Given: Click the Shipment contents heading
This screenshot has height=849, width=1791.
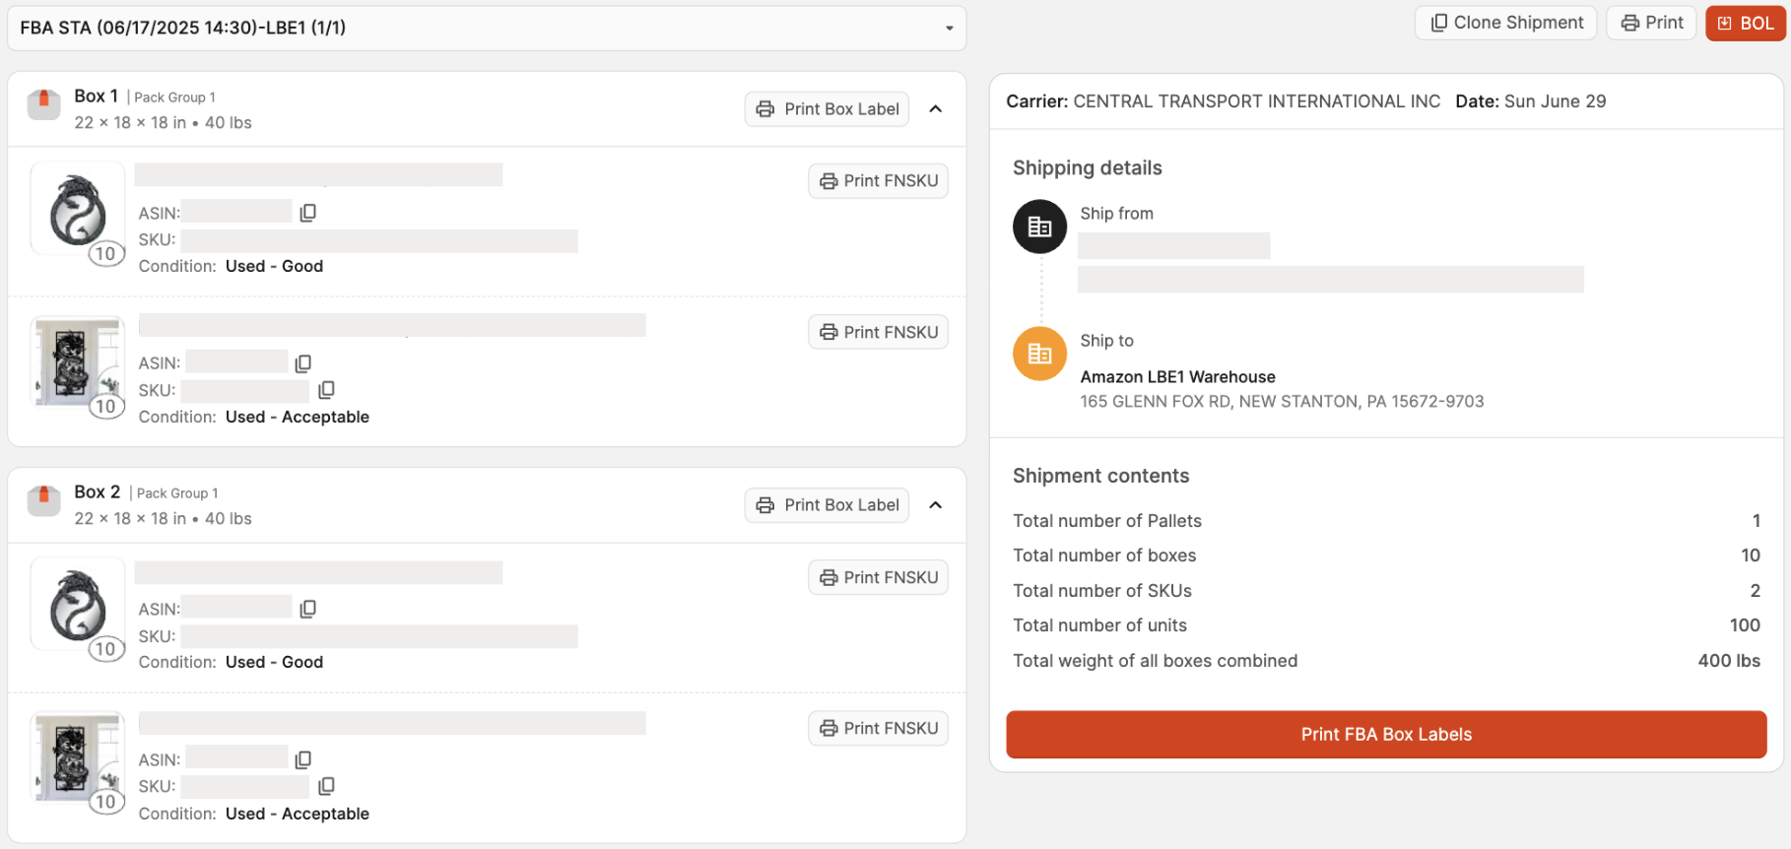Looking at the screenshot, I should tap(1100, 476).
